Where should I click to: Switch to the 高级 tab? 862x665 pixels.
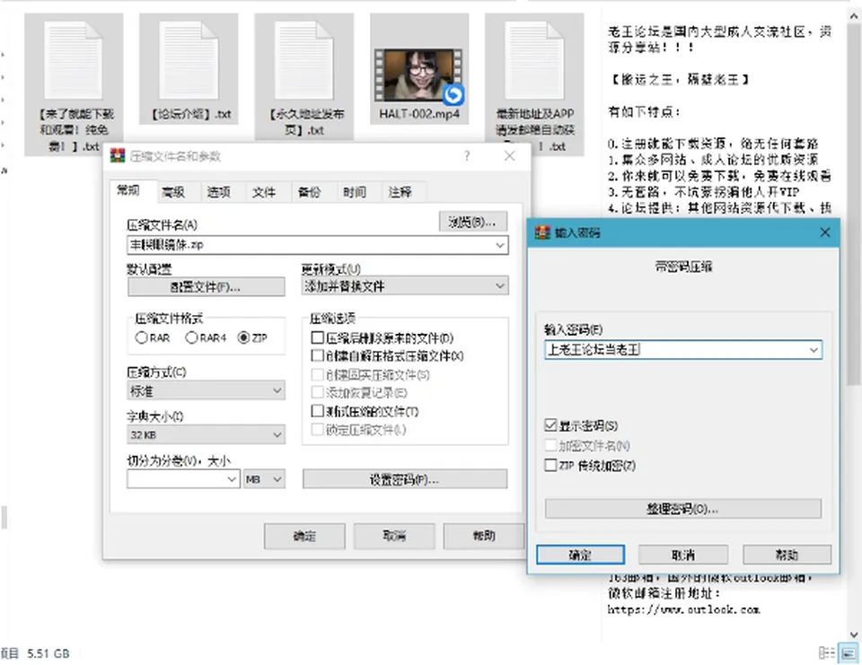click(x=173, y=192)
